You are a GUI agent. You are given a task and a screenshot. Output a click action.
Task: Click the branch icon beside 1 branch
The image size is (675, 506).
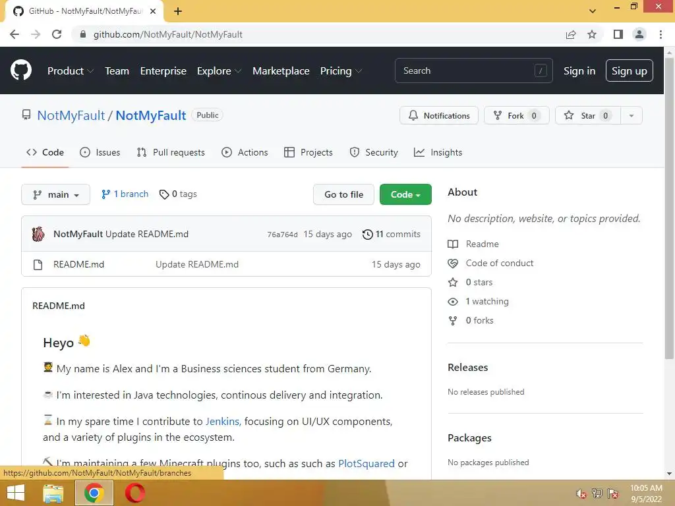(x=105, y=194)
